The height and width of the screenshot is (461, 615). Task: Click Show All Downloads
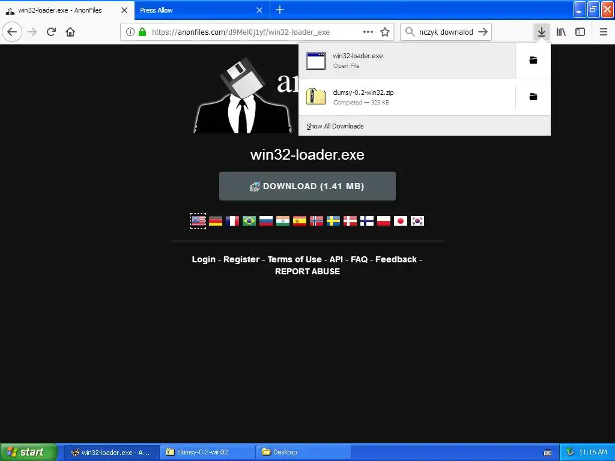point(335,126)
